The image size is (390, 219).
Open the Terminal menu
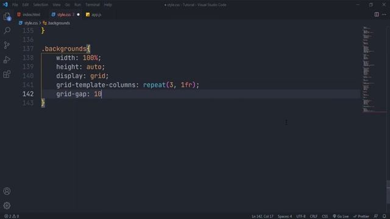click(x=93, y=5)
